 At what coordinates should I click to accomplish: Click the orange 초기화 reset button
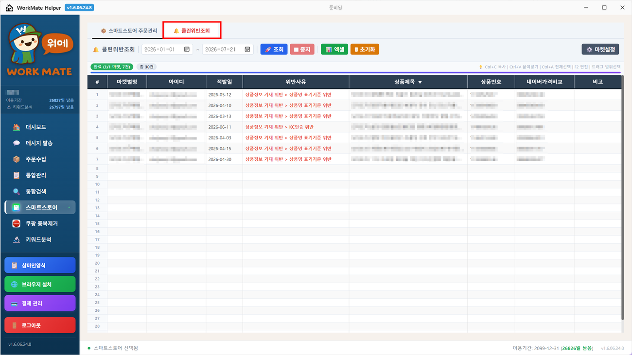365,50
